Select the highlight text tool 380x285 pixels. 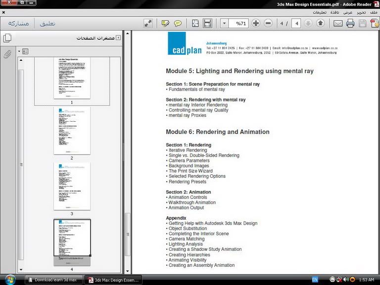(x=165, y=23)
